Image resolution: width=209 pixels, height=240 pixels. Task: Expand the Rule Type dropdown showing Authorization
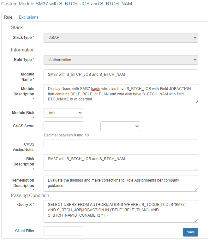point(121,60)
